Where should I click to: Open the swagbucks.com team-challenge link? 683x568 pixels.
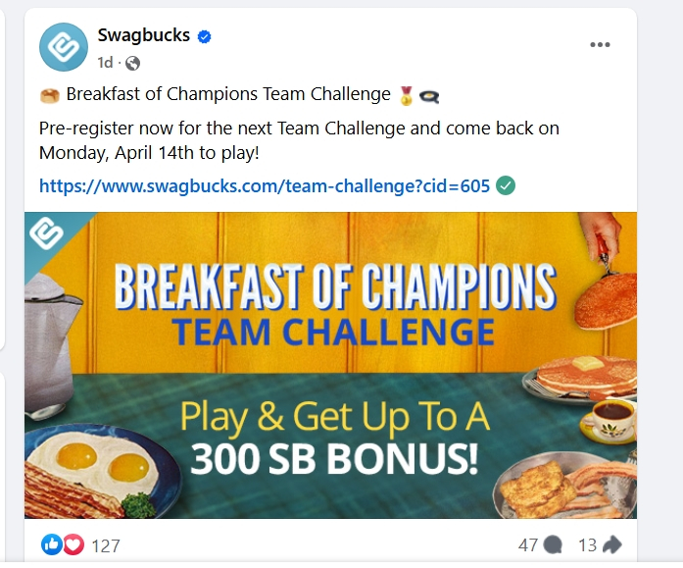(x=265, y=186)
